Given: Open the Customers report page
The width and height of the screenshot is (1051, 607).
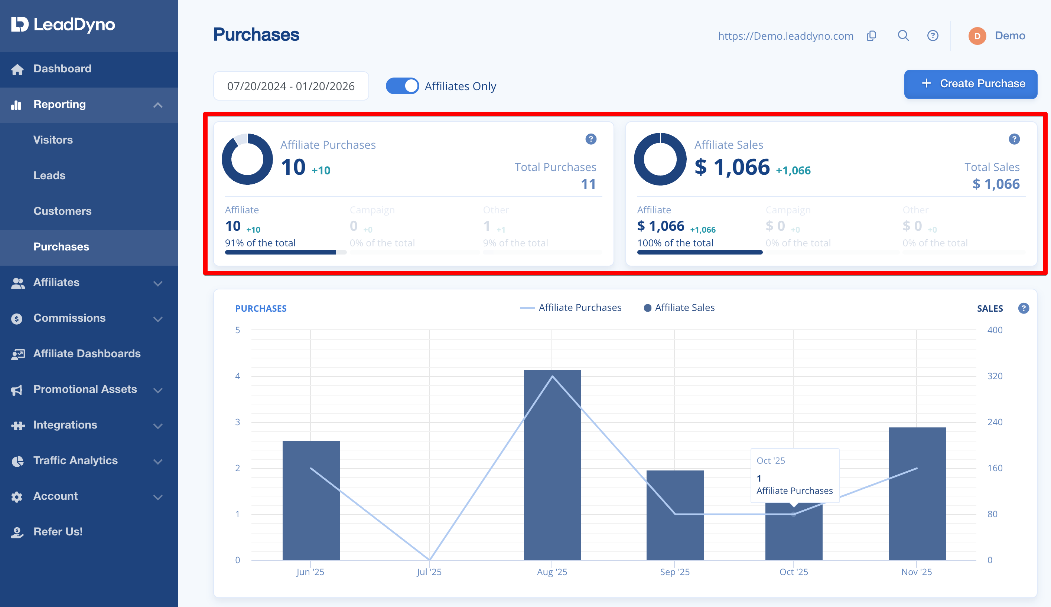Looking at the screenshot, I should tap(62, 211).
